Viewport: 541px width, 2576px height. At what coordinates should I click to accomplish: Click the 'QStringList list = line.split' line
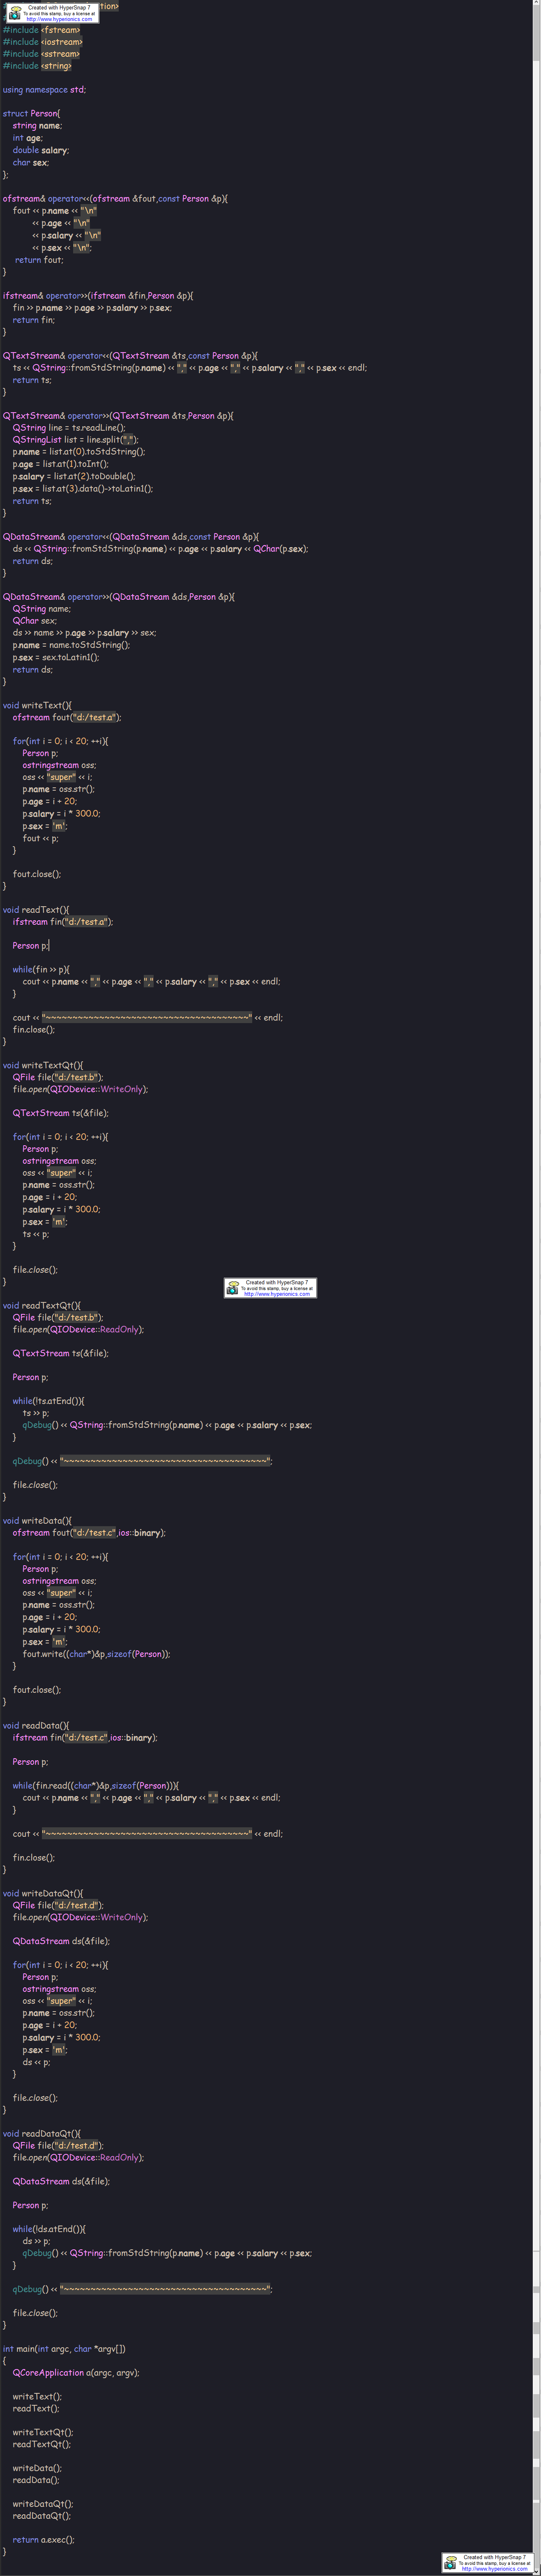76,440
